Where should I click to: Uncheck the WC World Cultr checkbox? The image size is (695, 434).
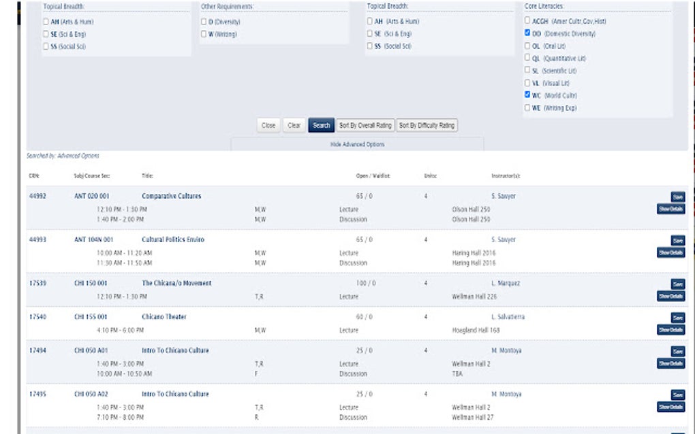[x=527, y=95]
